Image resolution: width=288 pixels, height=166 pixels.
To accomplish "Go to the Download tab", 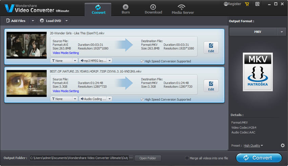I will [x=153, y=9].
